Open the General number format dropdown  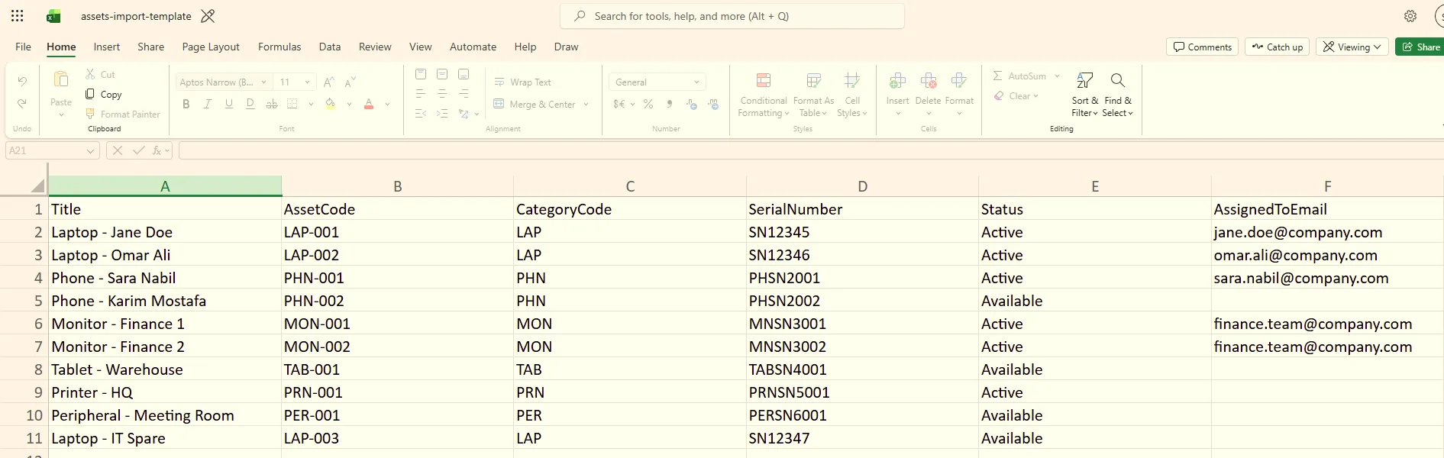[x=657, y=82]
